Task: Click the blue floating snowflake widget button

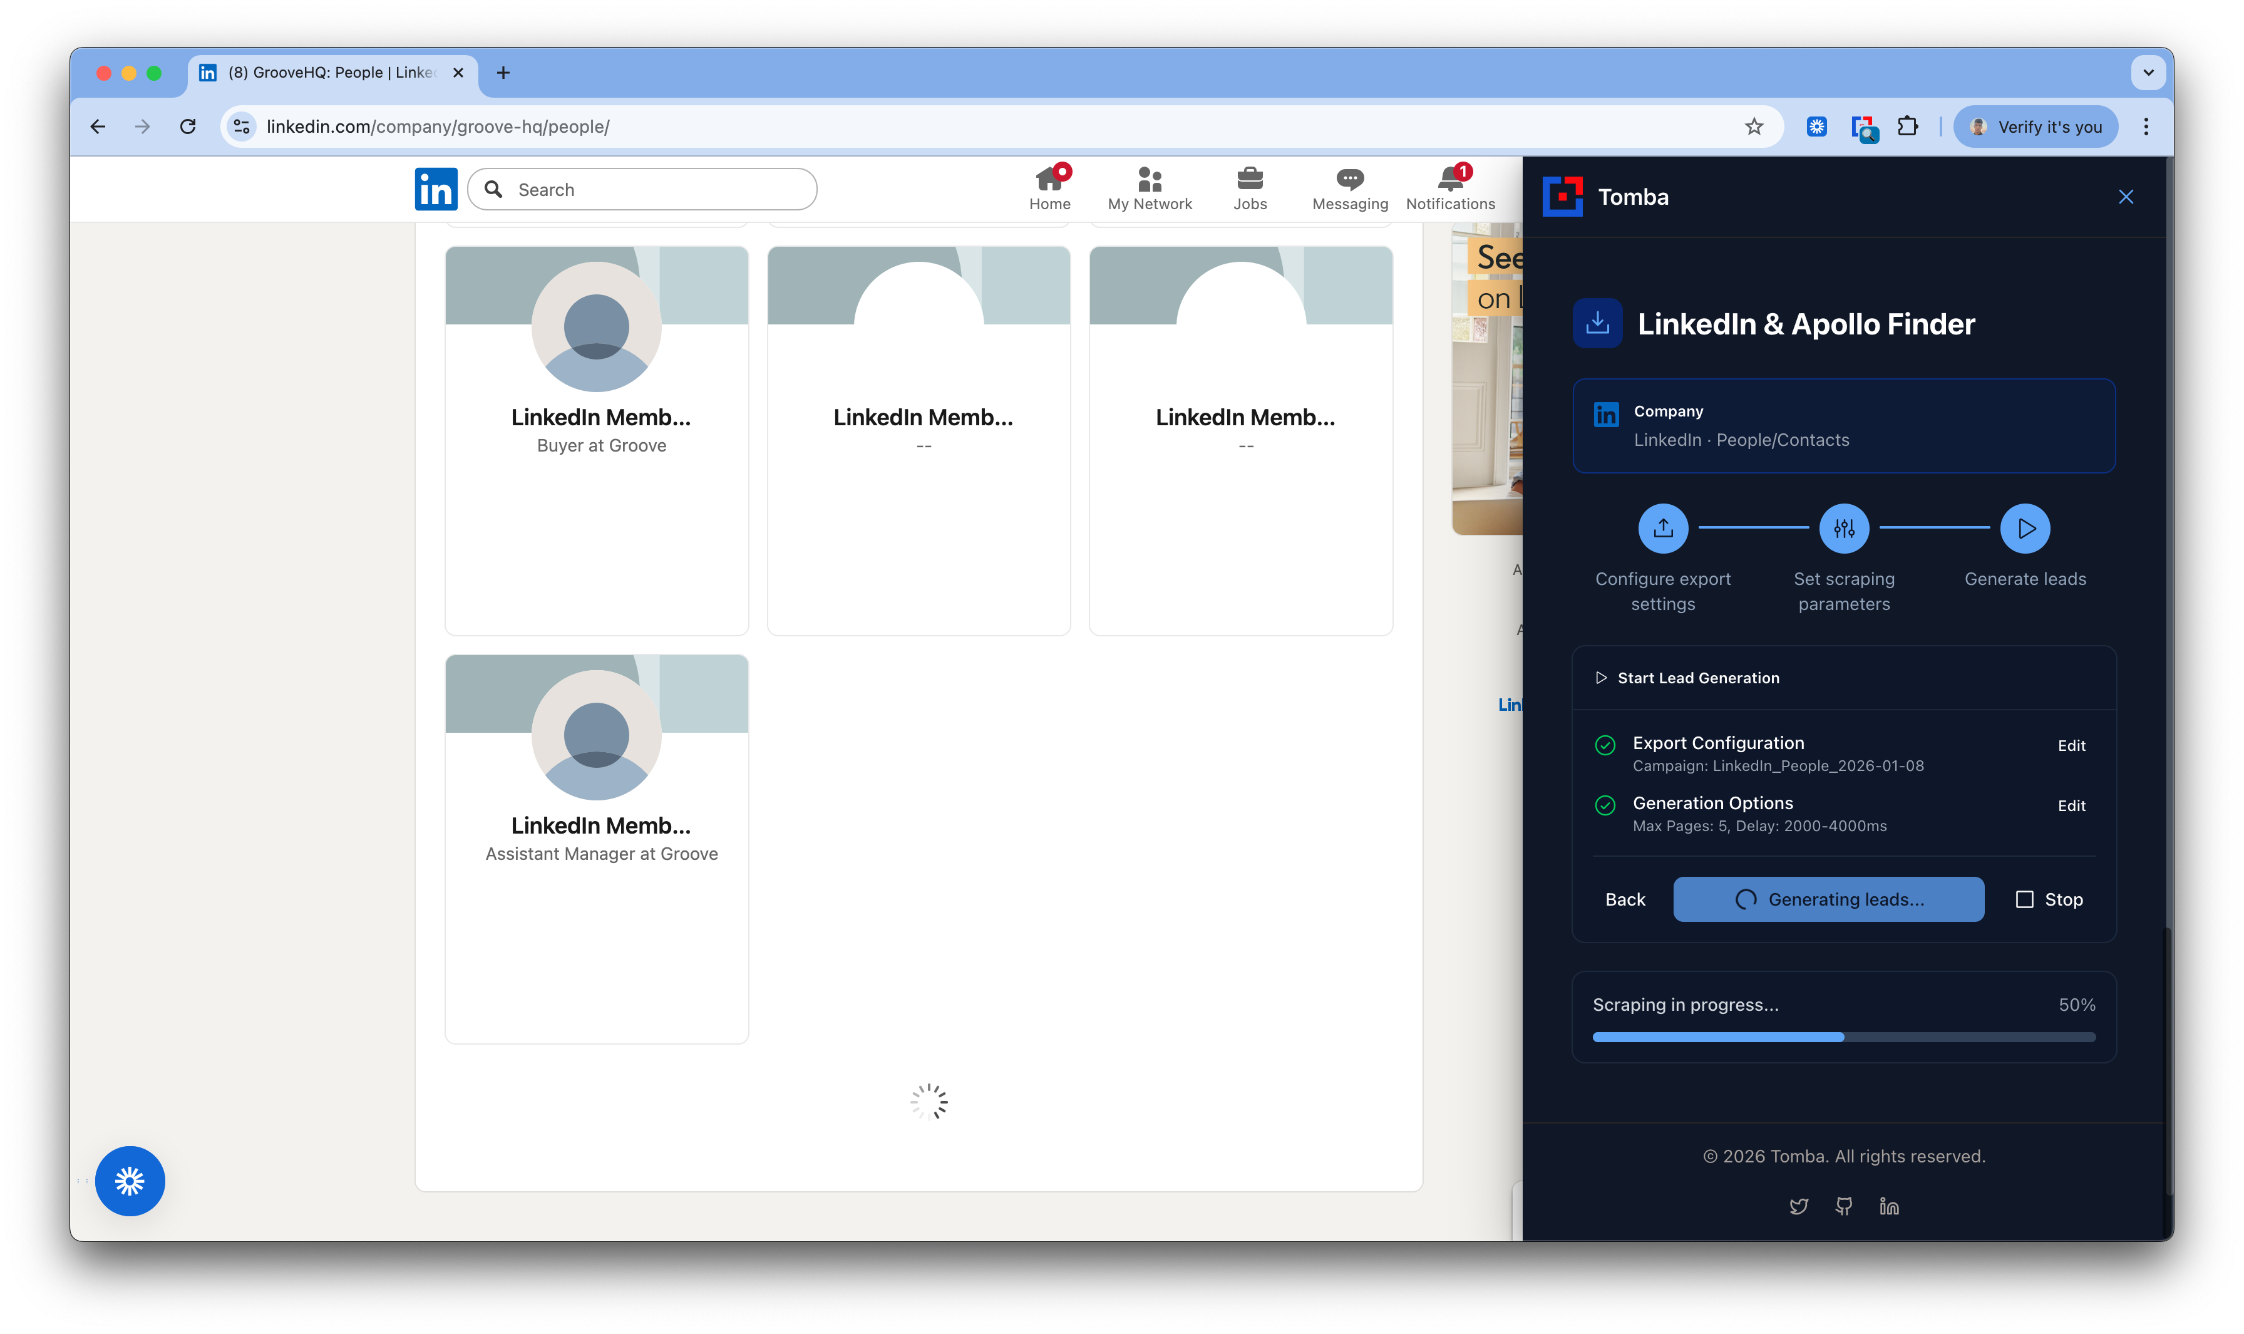Action: 130,1181
